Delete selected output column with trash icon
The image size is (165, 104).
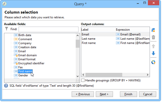(x=153, y=37)
